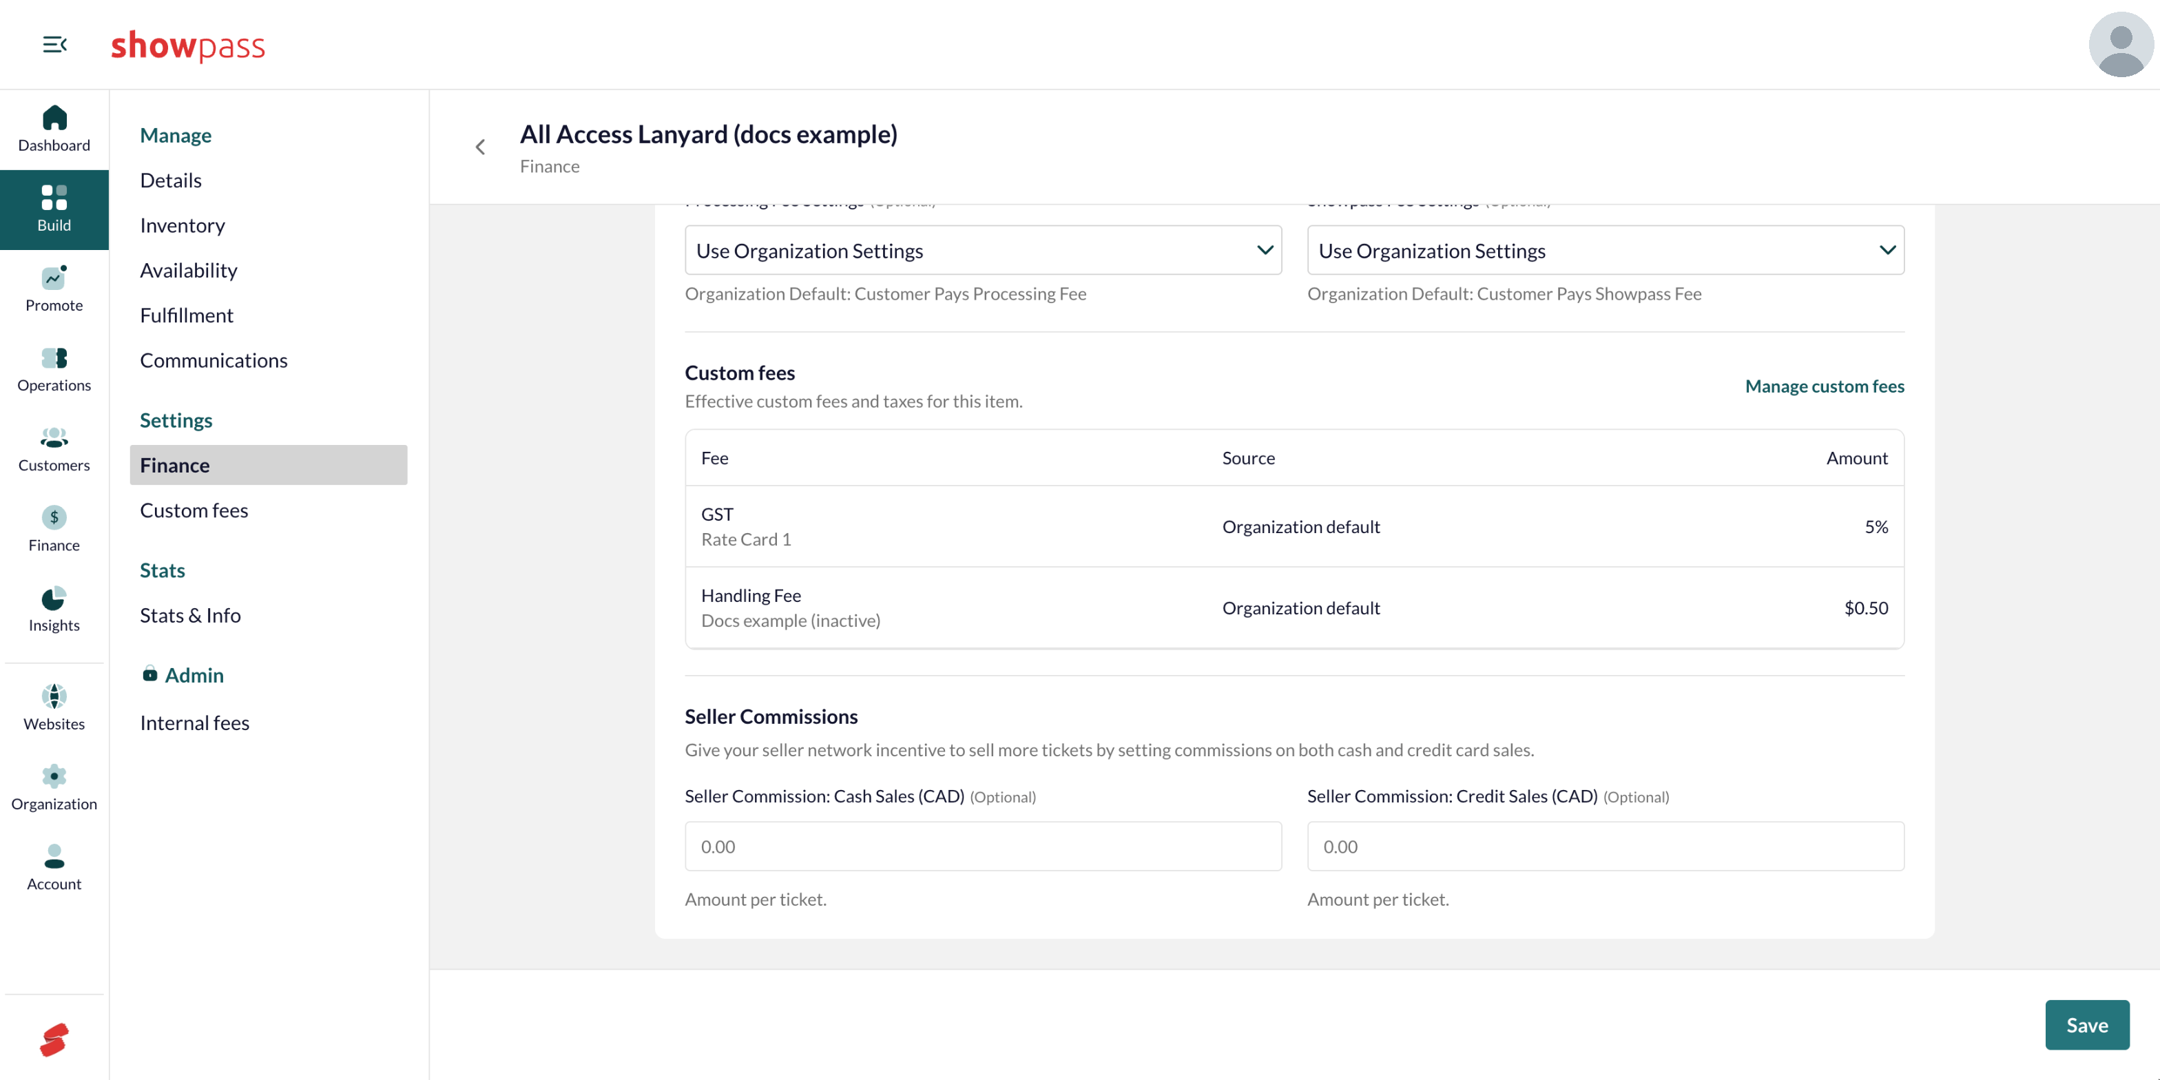This screenshot has height=1080, width=2160.
Task: Go to Dashboard in the sidebar
Action: (54, 130)
